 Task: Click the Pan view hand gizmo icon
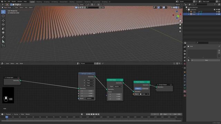click(180, 24)
